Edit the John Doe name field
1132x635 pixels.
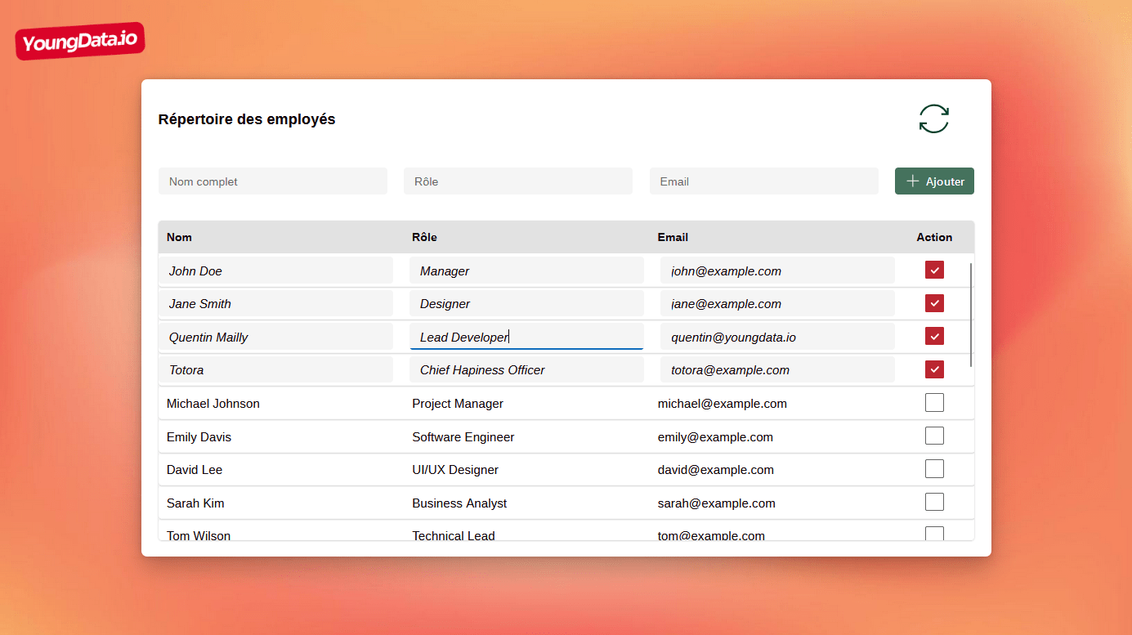[275, 271]
